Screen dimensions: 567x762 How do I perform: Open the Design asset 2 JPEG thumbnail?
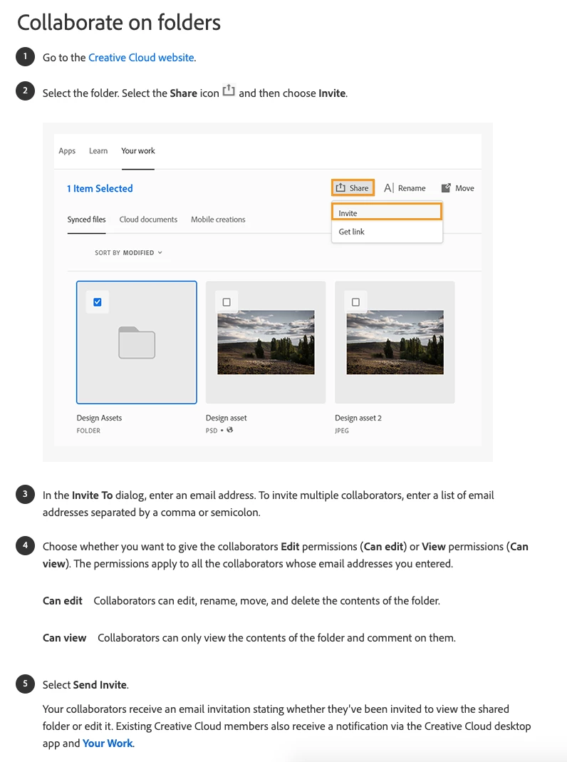tap(395, 342)
